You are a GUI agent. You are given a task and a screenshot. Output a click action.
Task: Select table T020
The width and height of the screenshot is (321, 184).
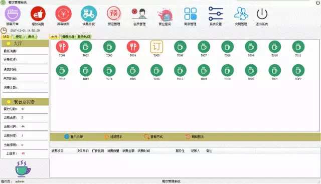pyautogui.click(x=251, y=70)
